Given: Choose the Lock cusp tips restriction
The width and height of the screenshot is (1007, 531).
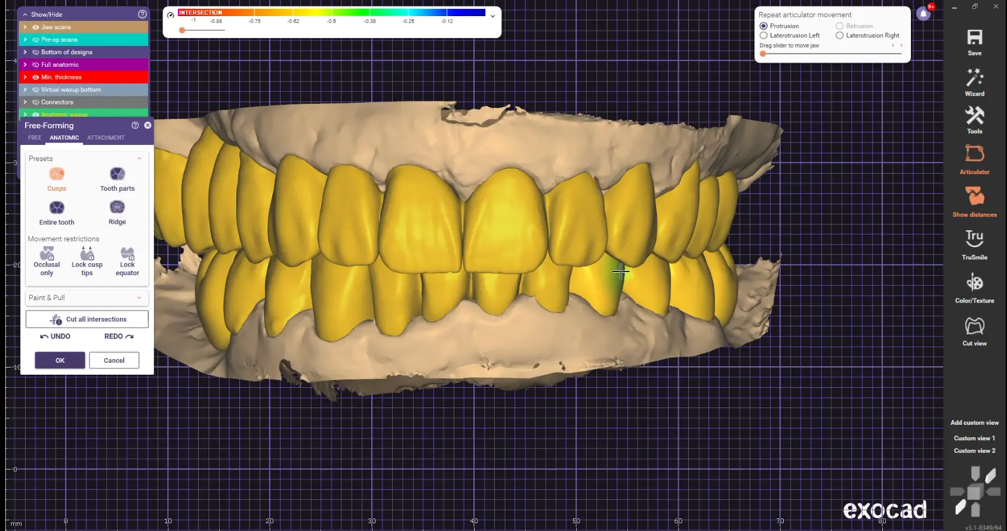Looking at the screenshot, I should 87,261.
